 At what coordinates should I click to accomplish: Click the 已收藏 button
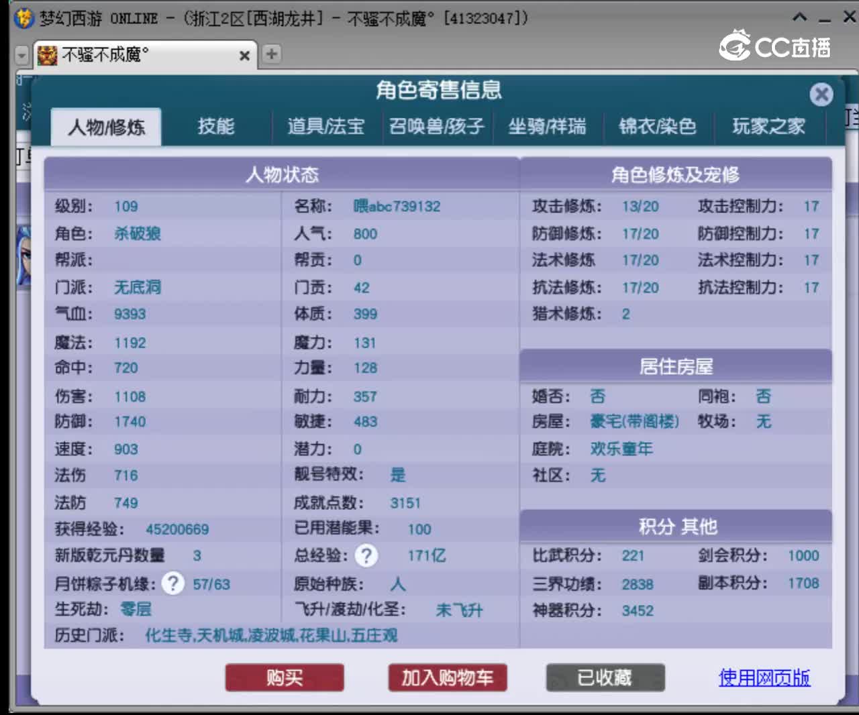click(605, 678)
